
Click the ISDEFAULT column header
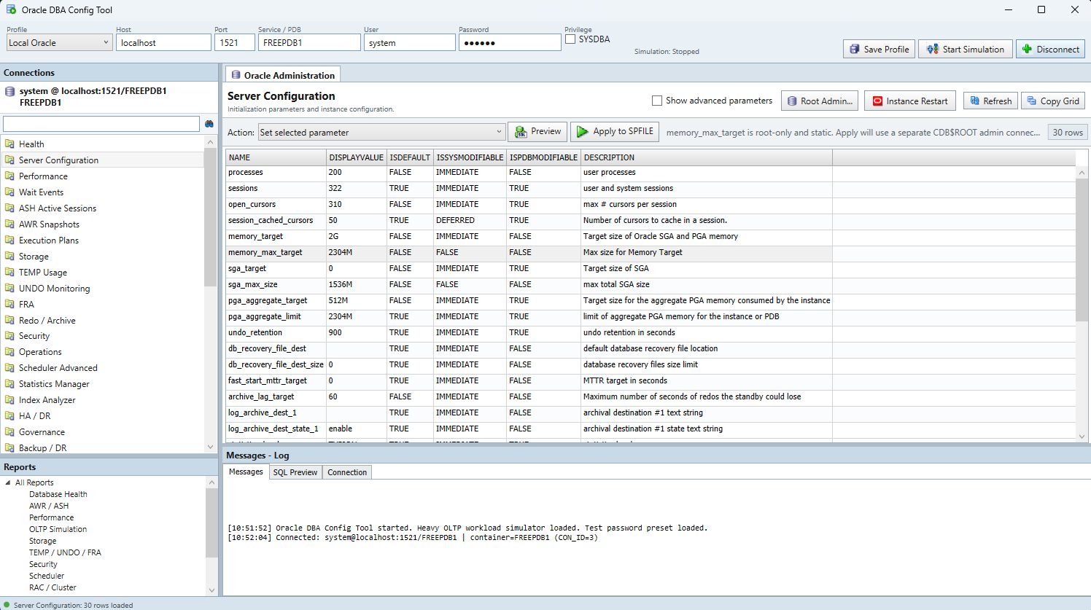click(x=410, y=157)
